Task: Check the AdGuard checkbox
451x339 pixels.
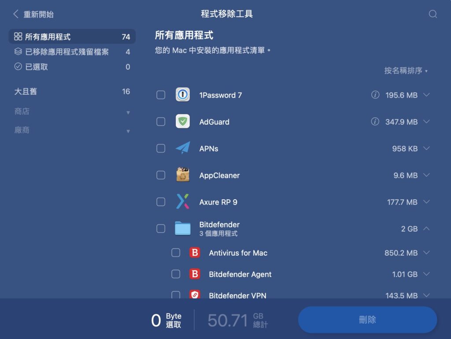Action: click(161, 121)
